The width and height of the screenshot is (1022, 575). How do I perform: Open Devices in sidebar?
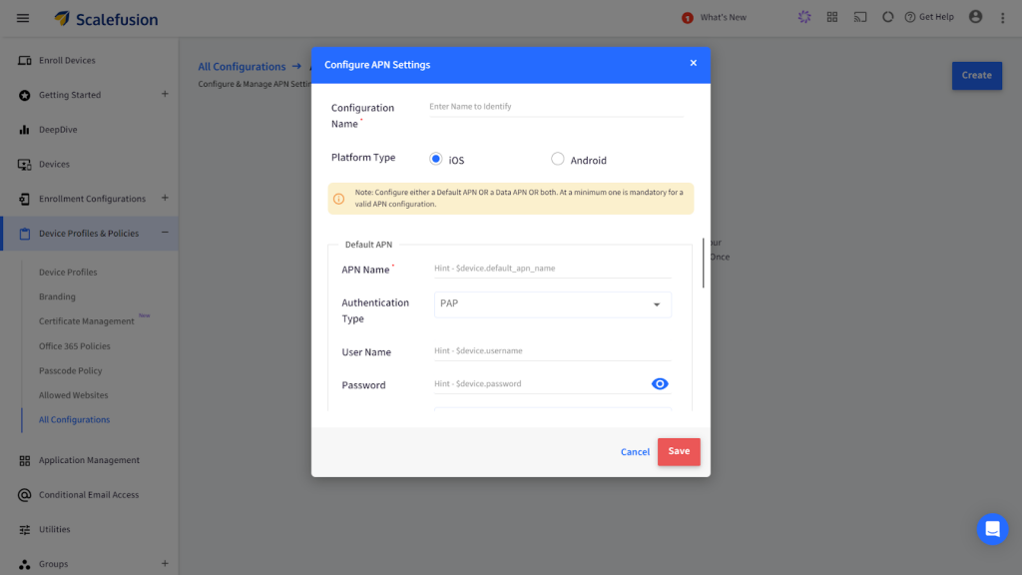tap(54, 165)
